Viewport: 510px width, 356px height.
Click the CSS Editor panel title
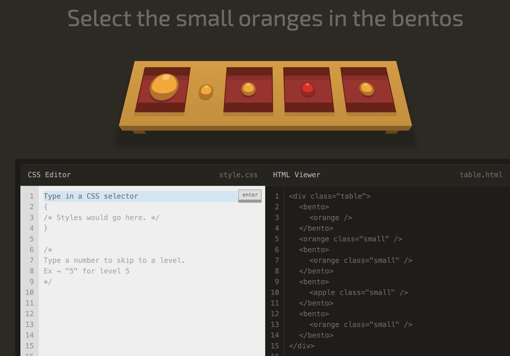point(49,175)
